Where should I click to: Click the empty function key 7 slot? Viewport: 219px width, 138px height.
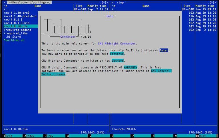pyautogui.click(x=142, y=136)
